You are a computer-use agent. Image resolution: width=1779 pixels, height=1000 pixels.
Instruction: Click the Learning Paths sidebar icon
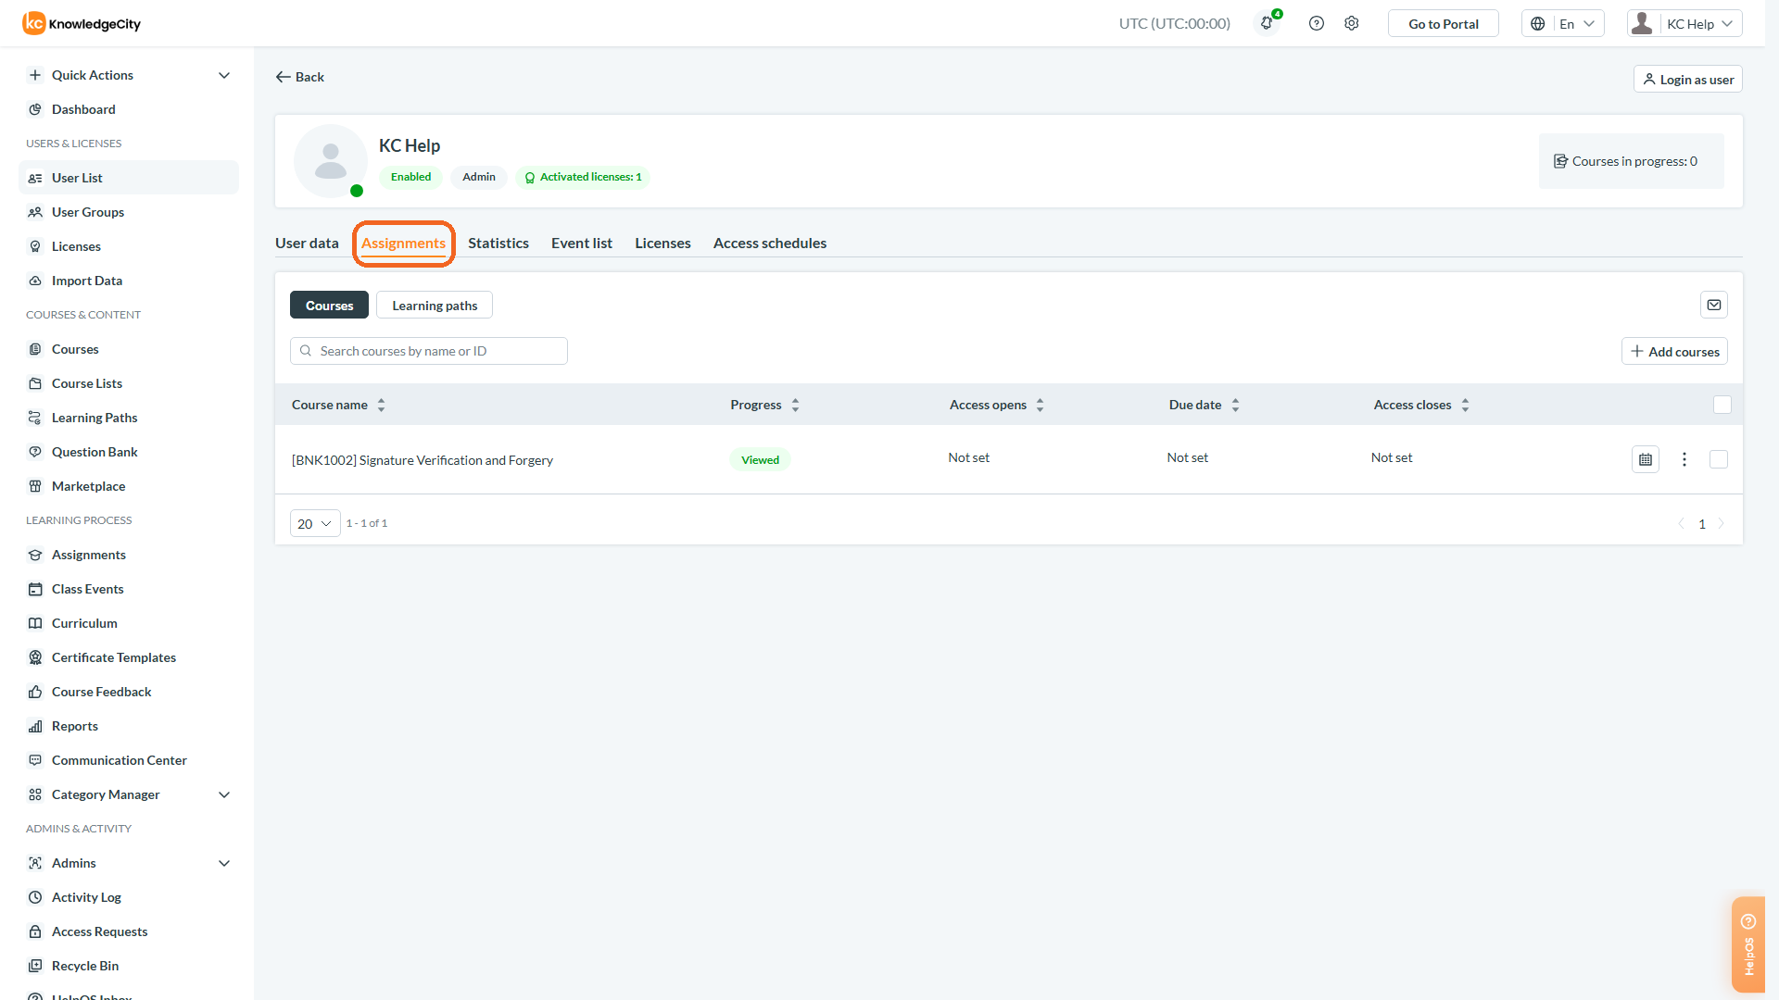click(x=35, y=418)
